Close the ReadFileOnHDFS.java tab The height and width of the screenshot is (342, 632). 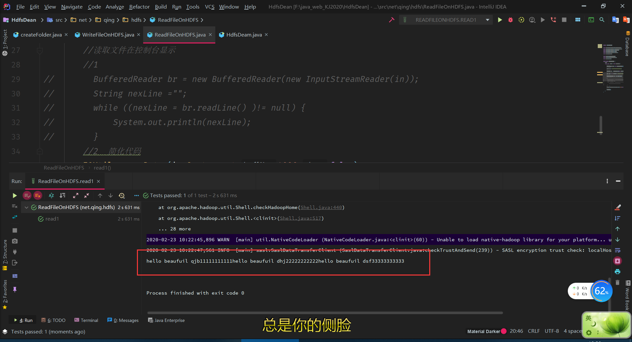pos(210,35)
